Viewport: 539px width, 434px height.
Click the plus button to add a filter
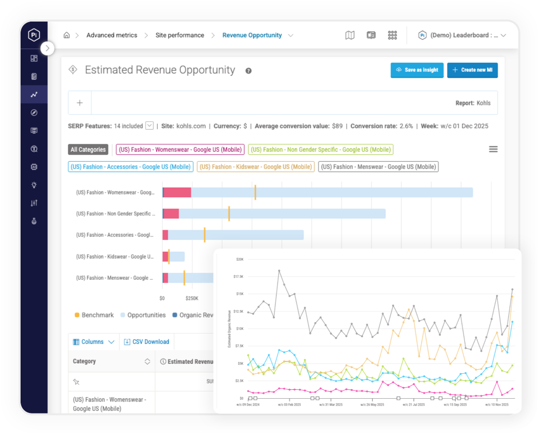tap(80, 102)
